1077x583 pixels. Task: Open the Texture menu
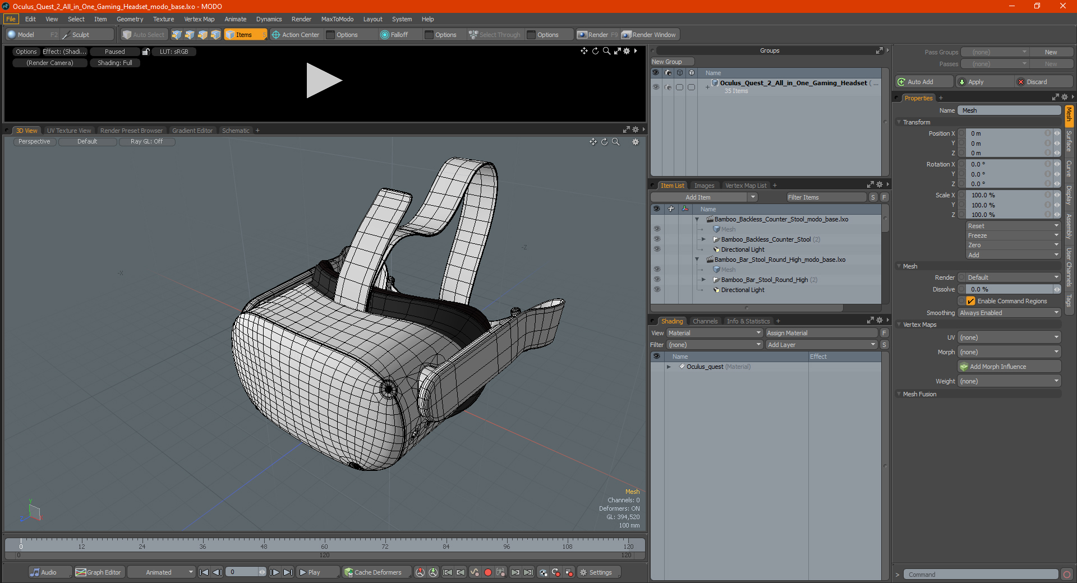[x=163, y=19]
